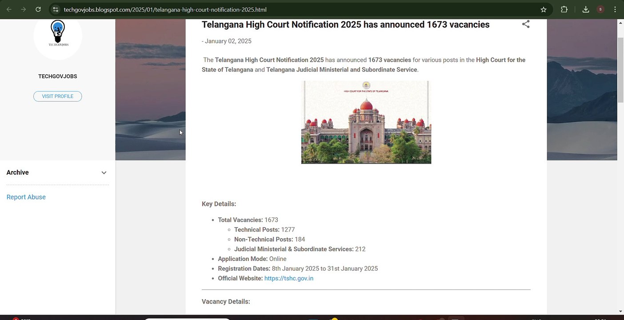Click the TECHGOVJOBS profile name
Image resolution: width=624 pixels, height=320 pixels.
58,76
